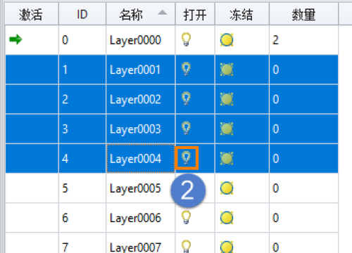Click the activate cell for Layer0006
352x253 pixels.
tap(32, 218)
